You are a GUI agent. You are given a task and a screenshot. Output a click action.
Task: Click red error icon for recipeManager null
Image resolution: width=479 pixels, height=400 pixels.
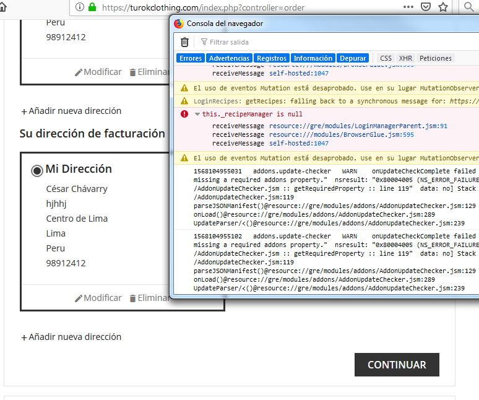click(x=184, y=114)
